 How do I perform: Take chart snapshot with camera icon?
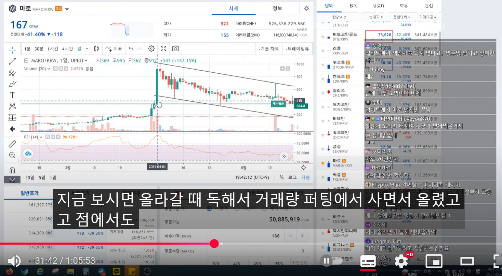[175, 48]
